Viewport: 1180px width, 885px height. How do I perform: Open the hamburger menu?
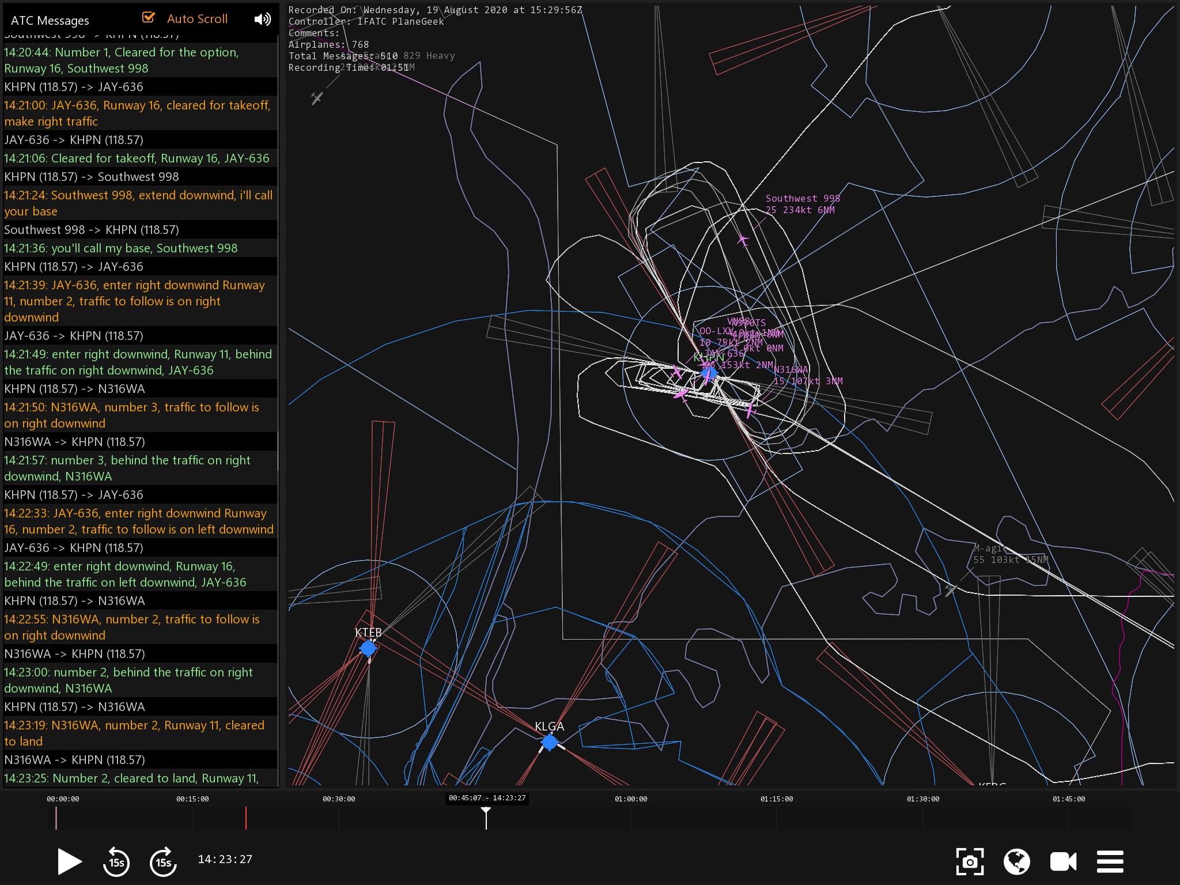[x=1110, y=862]
